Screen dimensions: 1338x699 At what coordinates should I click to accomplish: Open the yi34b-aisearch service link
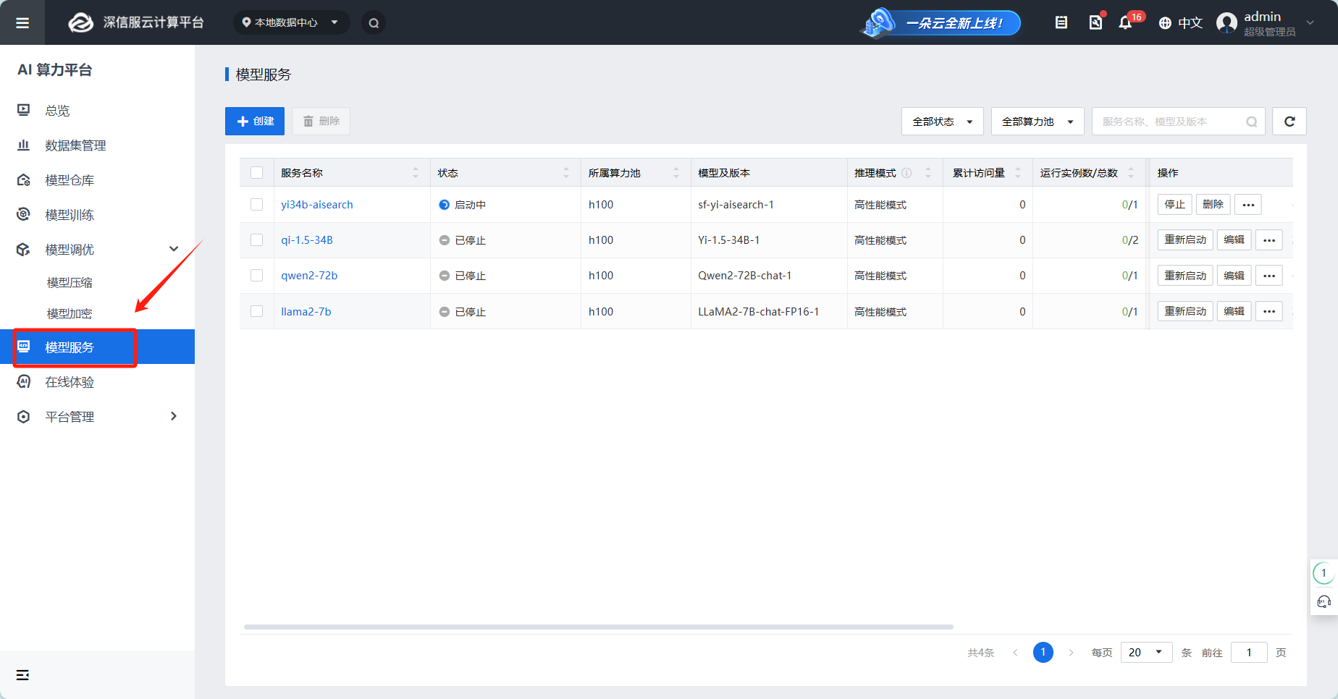click(317, 205)
